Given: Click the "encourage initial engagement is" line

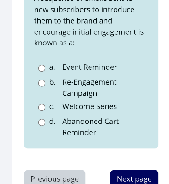Looking at the screenshot, I should point(89,32).
